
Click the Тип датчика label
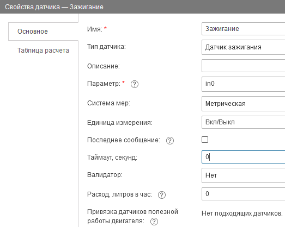pos(106,47)
